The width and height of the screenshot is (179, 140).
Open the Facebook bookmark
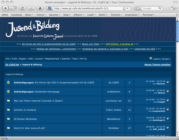coord(16,15)
